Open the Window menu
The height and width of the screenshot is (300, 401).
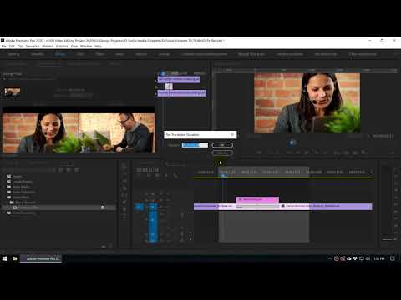tap(86, 46)
